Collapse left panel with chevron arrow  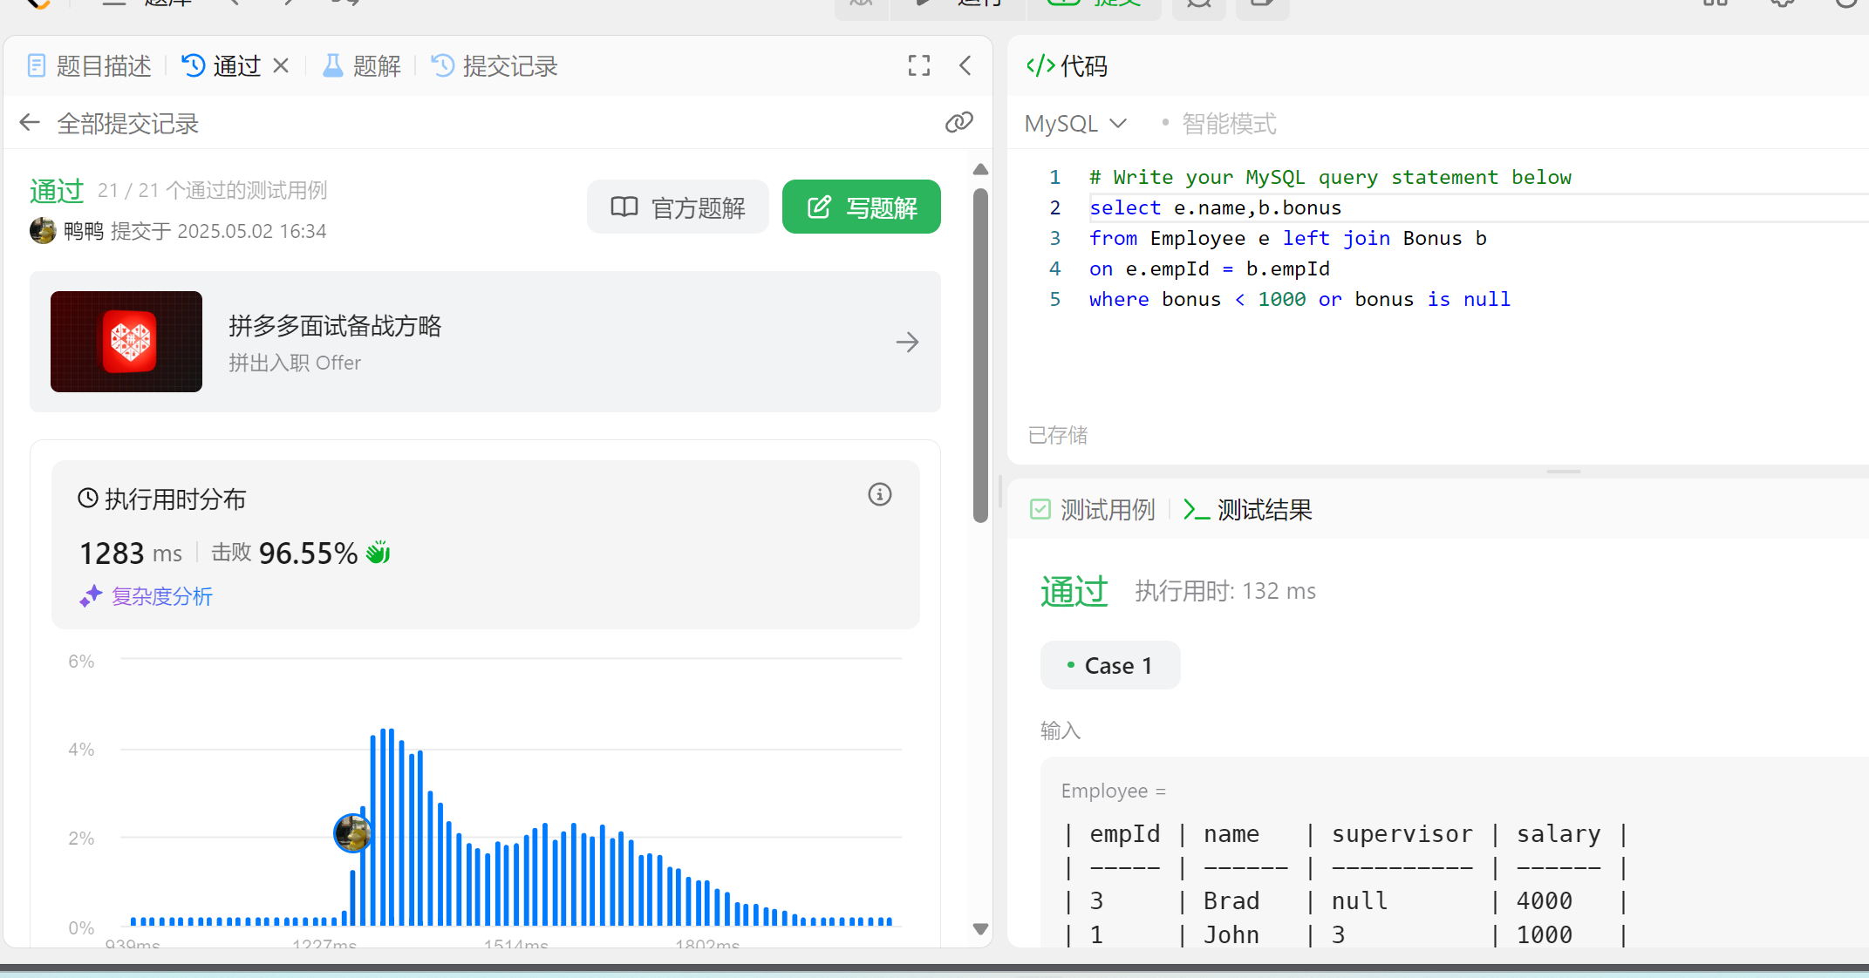[965, 65]
